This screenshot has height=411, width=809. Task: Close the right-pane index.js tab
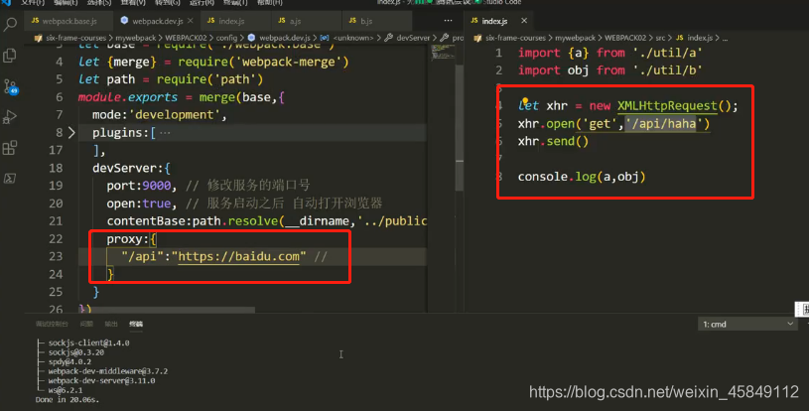tap(524, 21)
